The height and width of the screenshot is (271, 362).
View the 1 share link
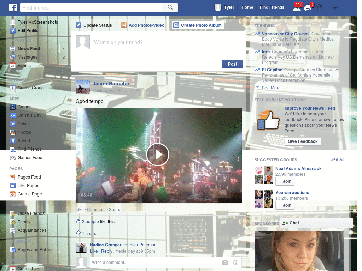[89, 234]
